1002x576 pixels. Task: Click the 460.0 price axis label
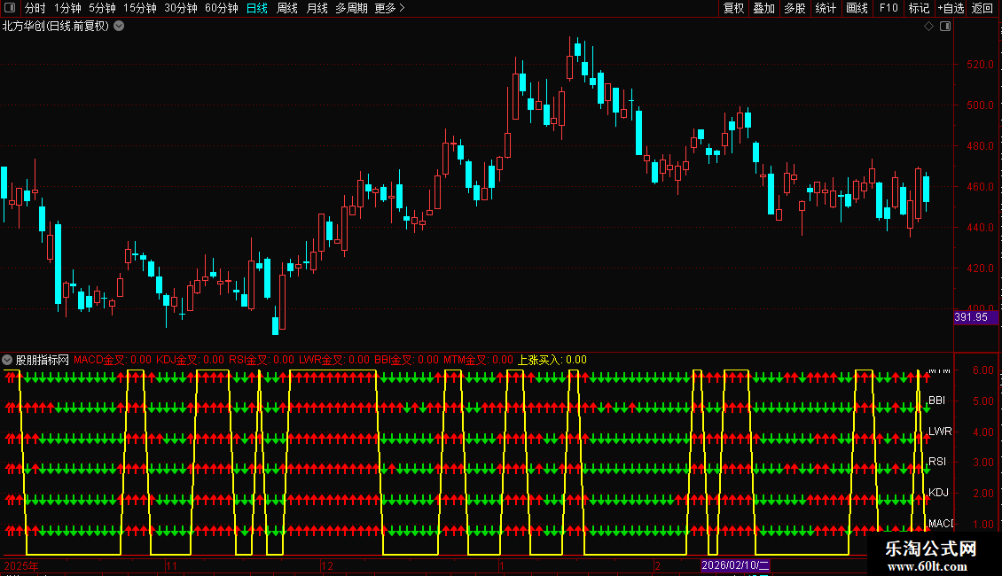(x=980, y=187)
